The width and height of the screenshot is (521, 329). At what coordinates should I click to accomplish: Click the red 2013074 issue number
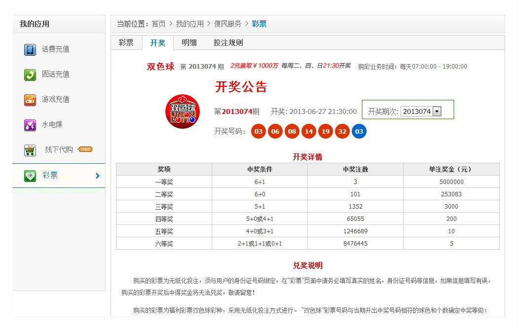237,111
